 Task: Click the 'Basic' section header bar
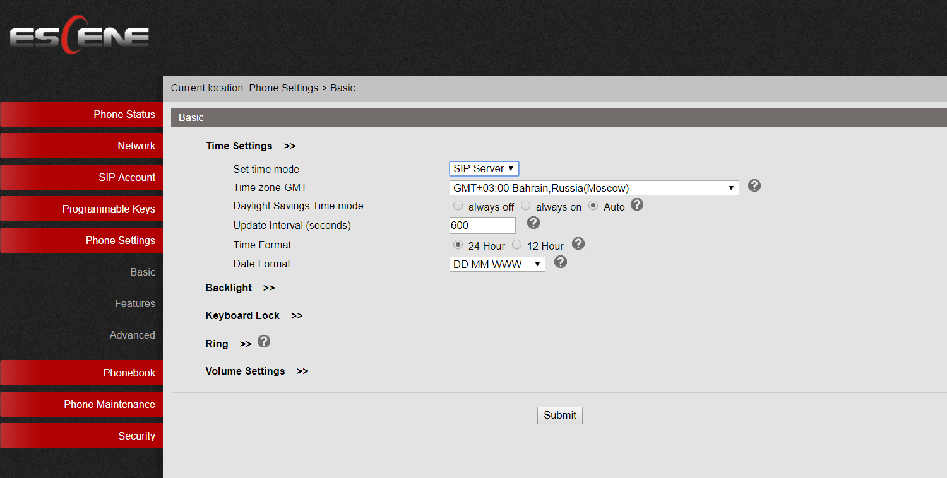(x=559, y=117)
